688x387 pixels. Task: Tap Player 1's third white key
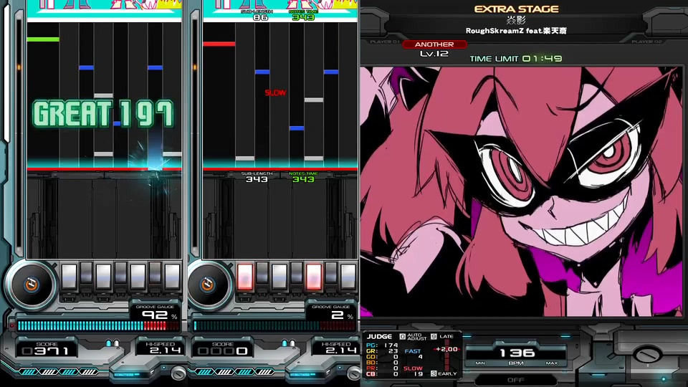click(x=138, y=277)
